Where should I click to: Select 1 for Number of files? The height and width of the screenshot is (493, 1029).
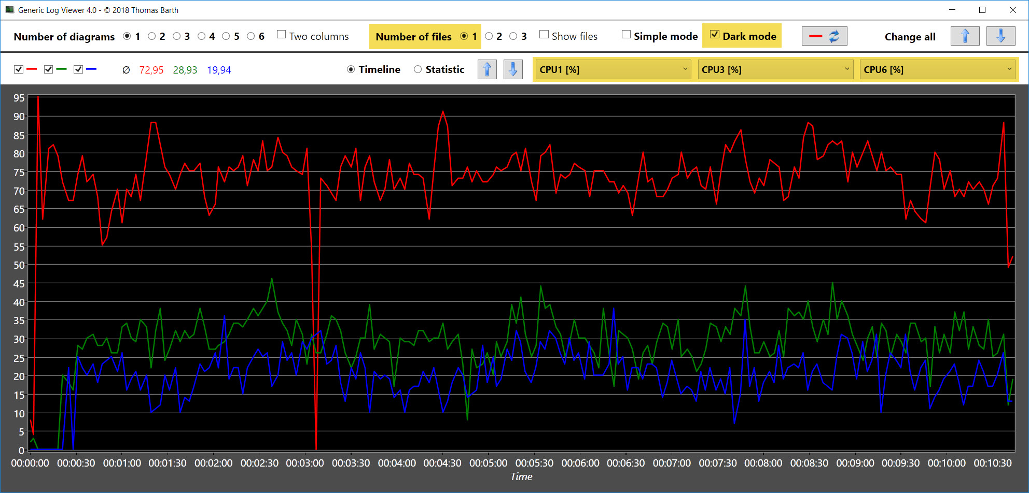click(x=464, y=36)
